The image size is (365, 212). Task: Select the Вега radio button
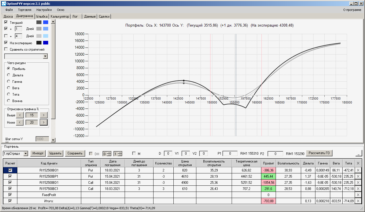tap(9, 88)
